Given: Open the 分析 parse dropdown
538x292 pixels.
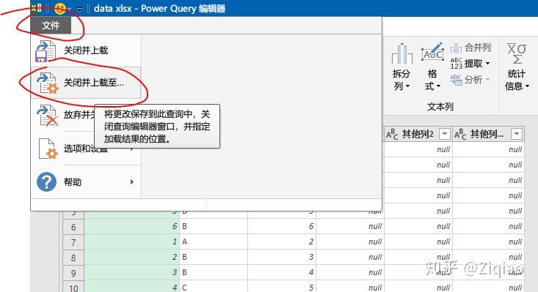Looking at the screenshot, I should point(470,80).
